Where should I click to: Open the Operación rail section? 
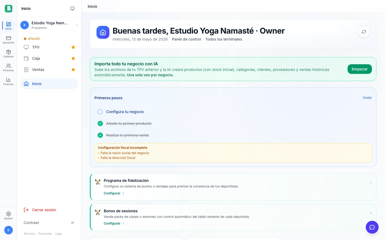(8, 40)
